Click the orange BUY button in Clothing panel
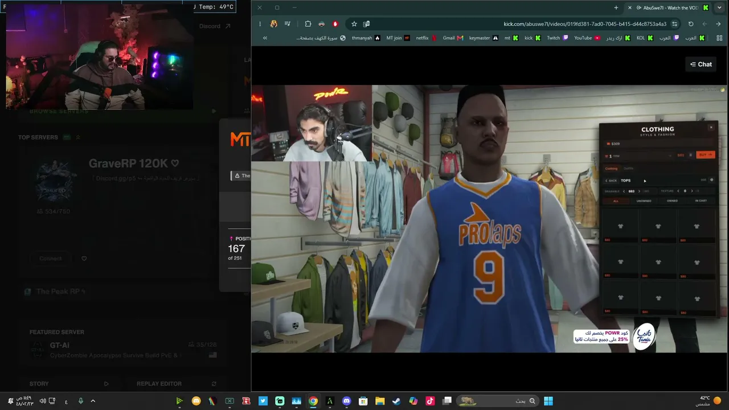The height and width of the screenshot is (410, 729). click(706, 155)
